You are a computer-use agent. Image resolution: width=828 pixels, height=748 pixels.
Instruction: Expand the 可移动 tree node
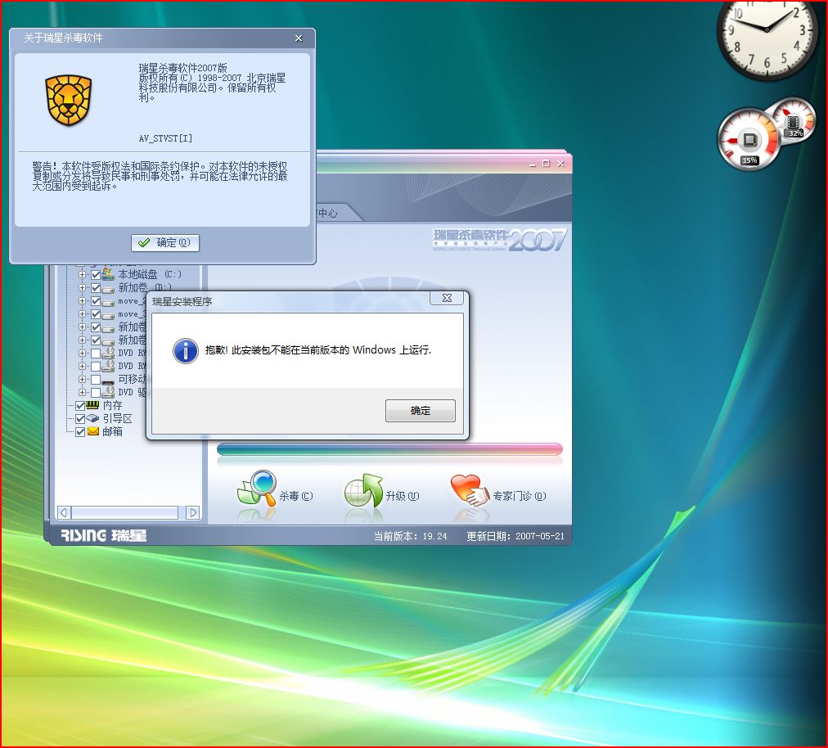coord(82,379)
